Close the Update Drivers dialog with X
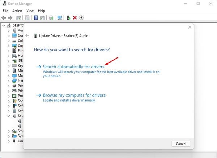Viewport: 217px width, 158px height. click(x=190, y=27)
